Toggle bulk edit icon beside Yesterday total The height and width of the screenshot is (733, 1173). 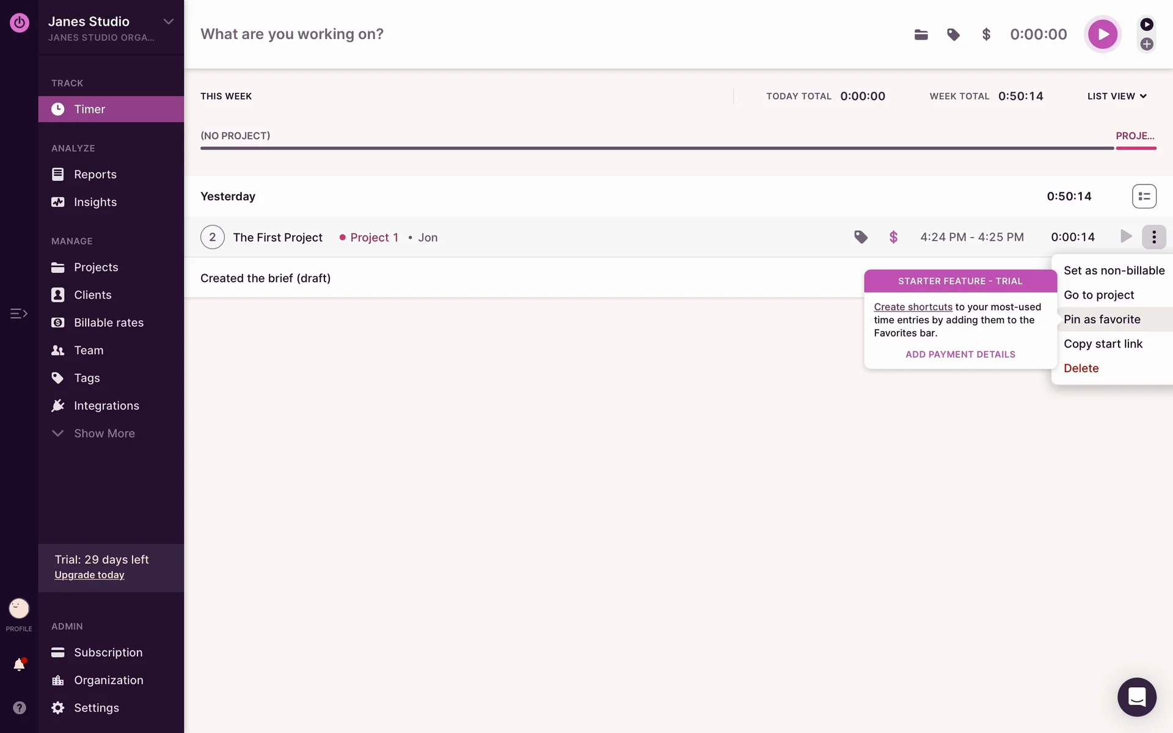coord(1144,197)
